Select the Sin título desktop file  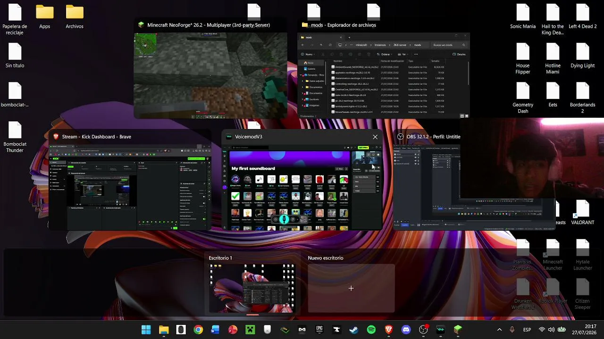coord(15,56)
